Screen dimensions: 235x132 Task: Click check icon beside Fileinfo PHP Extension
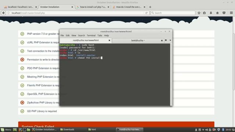point(22,85)
